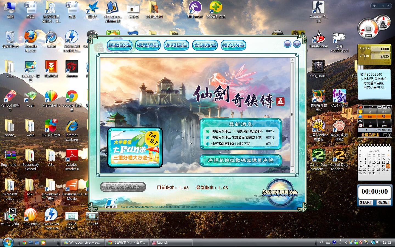Click 序號兌換啟動碼或購買序號 button

point(241,160)
